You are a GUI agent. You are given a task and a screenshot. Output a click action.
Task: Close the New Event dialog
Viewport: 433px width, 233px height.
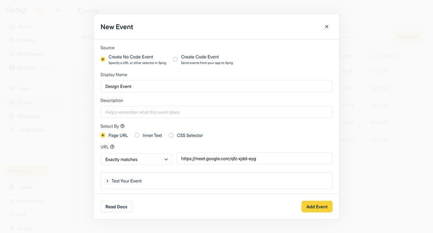tap(327, 26)
